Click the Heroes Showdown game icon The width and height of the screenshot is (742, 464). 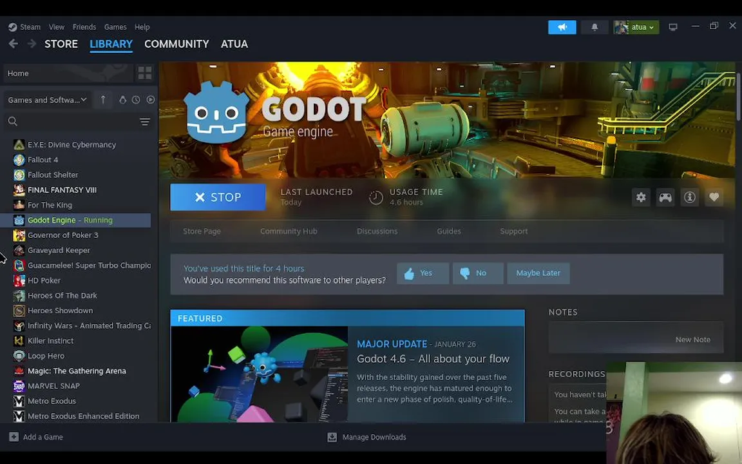click(19, 311)
